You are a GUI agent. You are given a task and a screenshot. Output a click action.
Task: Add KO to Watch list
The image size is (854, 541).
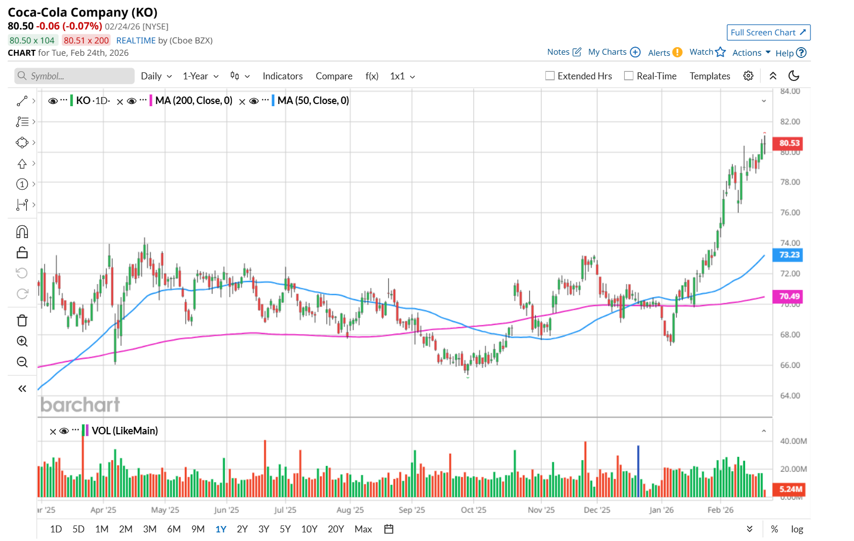[707, 52]
